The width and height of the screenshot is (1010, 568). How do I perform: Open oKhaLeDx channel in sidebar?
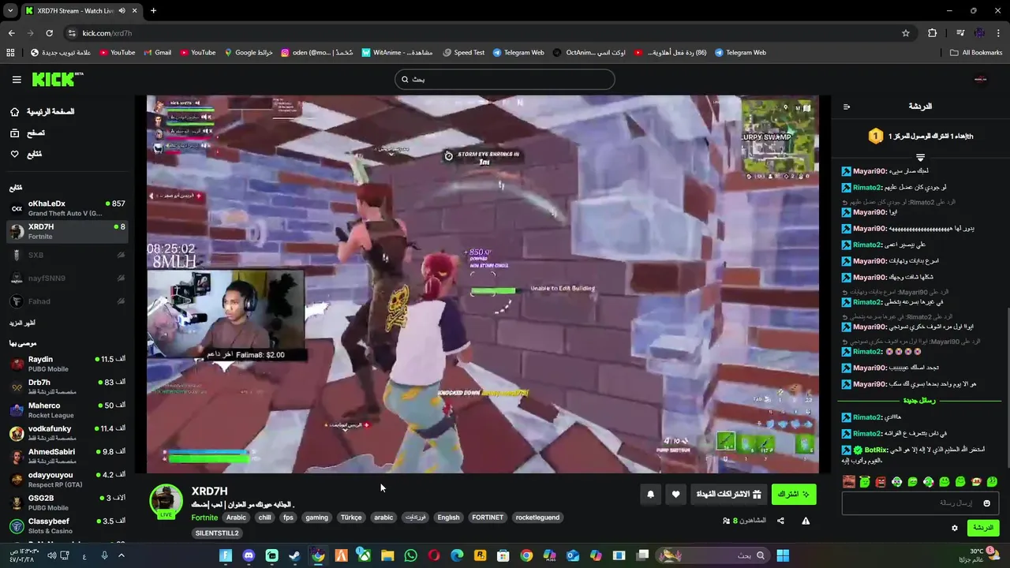67,208
